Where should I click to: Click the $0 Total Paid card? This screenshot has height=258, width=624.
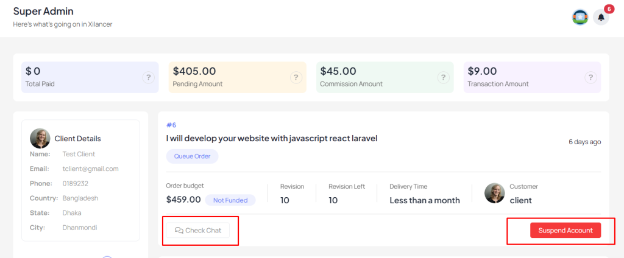tap(90, 77)
